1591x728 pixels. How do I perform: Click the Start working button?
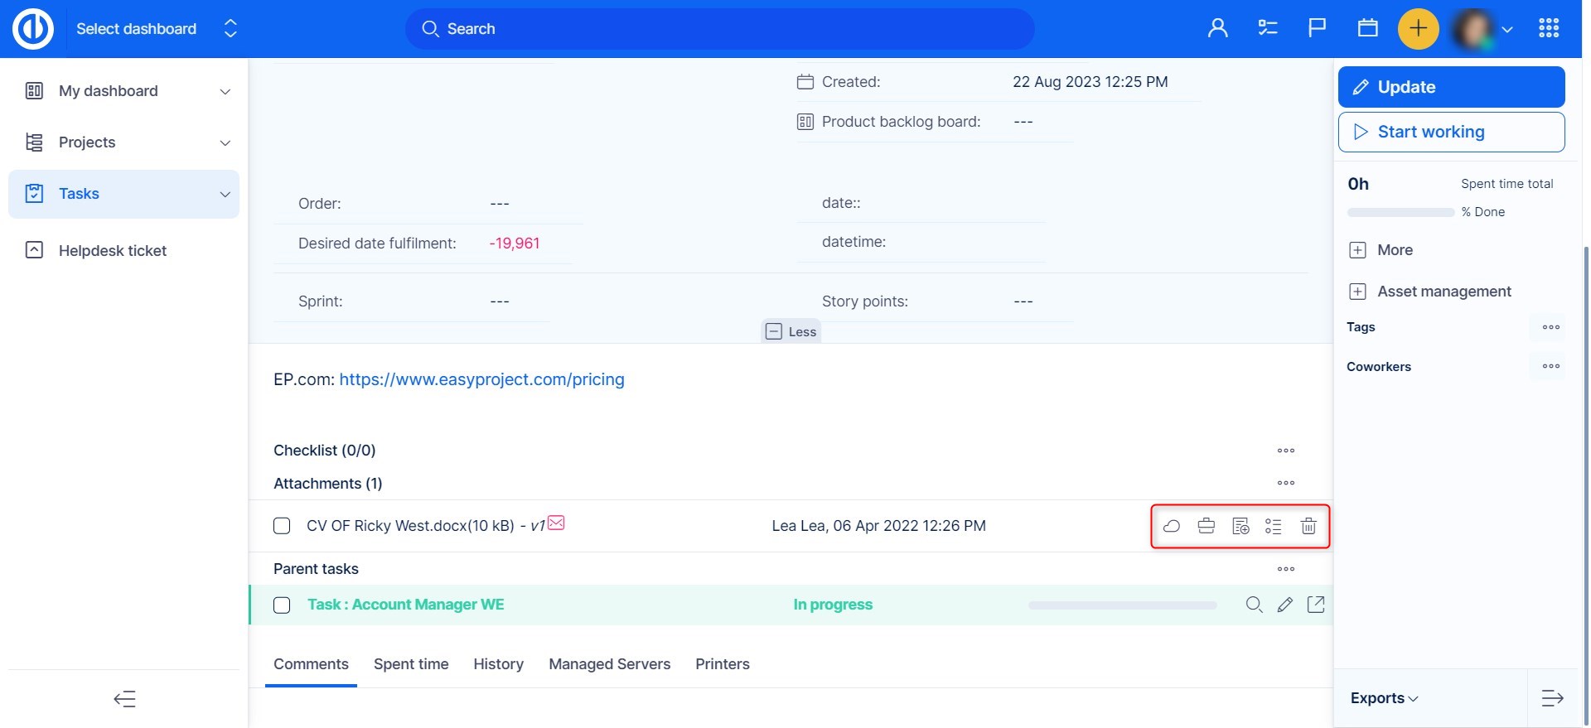pos(1451,132)
